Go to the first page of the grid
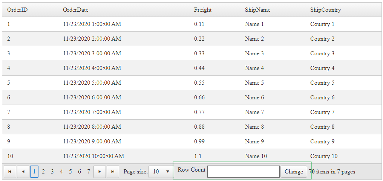The height and width of the screenshot is (181, 383). pyautogui.click(x=10, y=172)
